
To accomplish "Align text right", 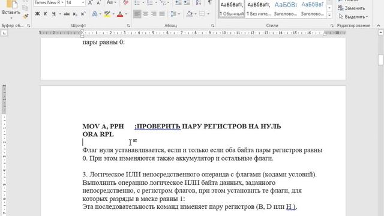I will tap(154, 14).
